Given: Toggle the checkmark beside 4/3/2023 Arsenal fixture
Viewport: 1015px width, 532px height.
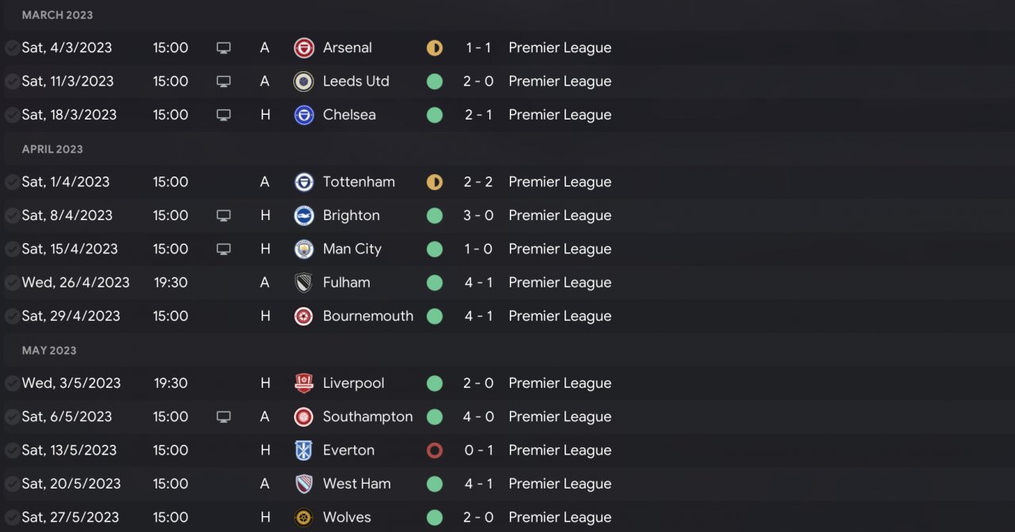Looking at the screenshot, I should click(x=12, y=47).
